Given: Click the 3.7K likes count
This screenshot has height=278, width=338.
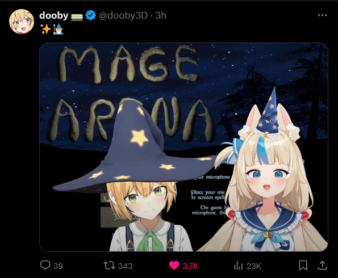Looking at the screenshot, I should tap(190, 266).
